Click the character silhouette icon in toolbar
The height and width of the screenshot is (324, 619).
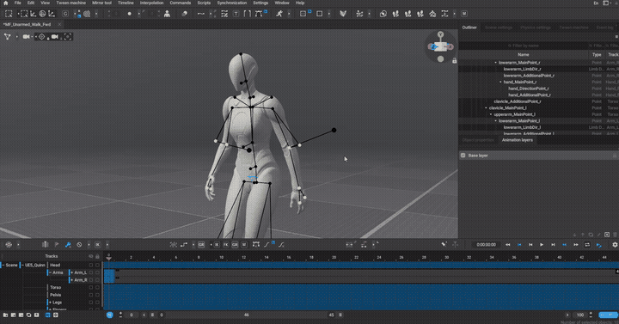(x=167, y=14)
